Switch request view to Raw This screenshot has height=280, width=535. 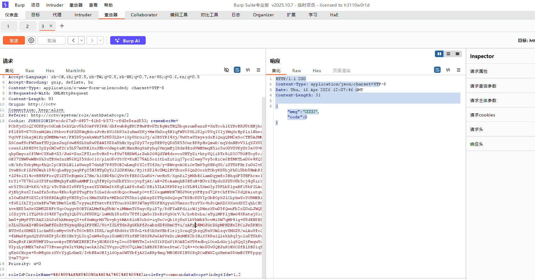[x=30, y=71]
